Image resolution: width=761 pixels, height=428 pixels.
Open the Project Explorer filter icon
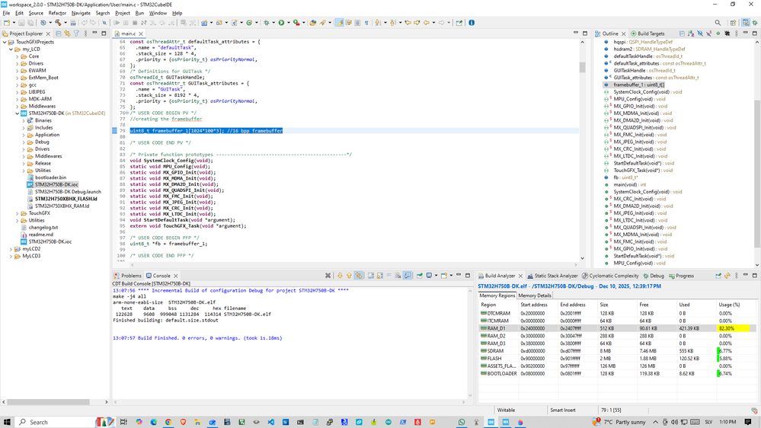point(77,34)
